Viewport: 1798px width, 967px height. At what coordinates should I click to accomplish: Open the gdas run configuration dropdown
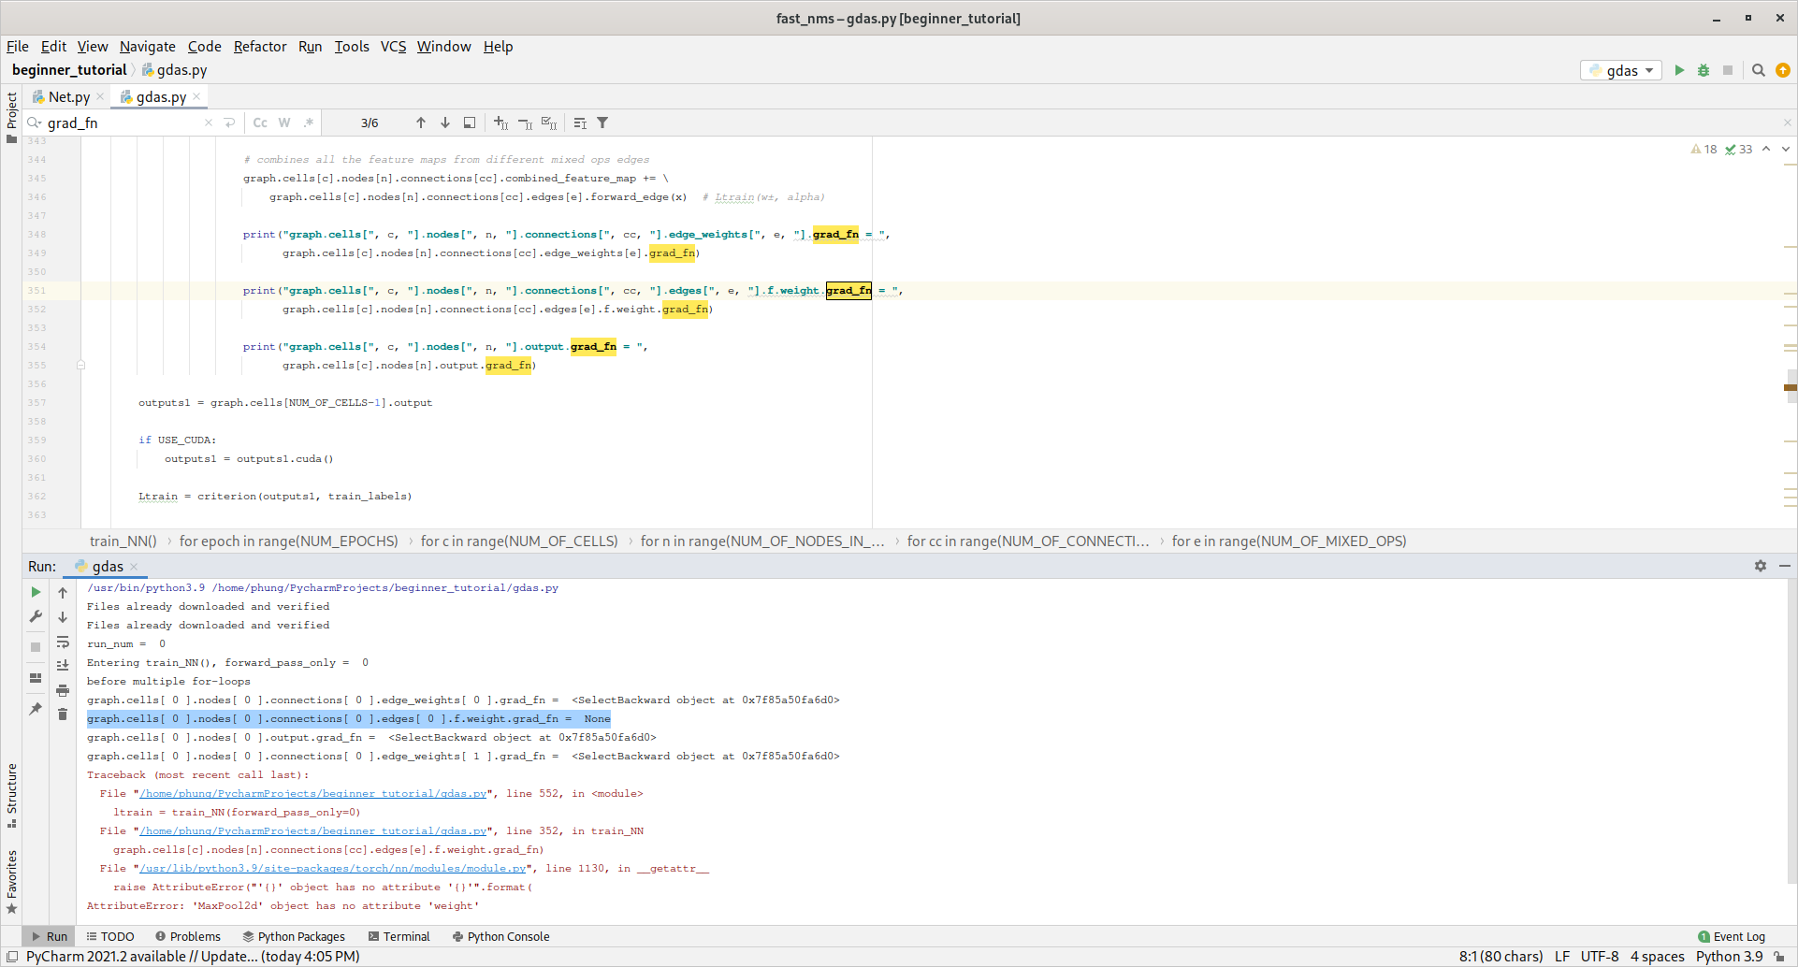(1621, 70)
